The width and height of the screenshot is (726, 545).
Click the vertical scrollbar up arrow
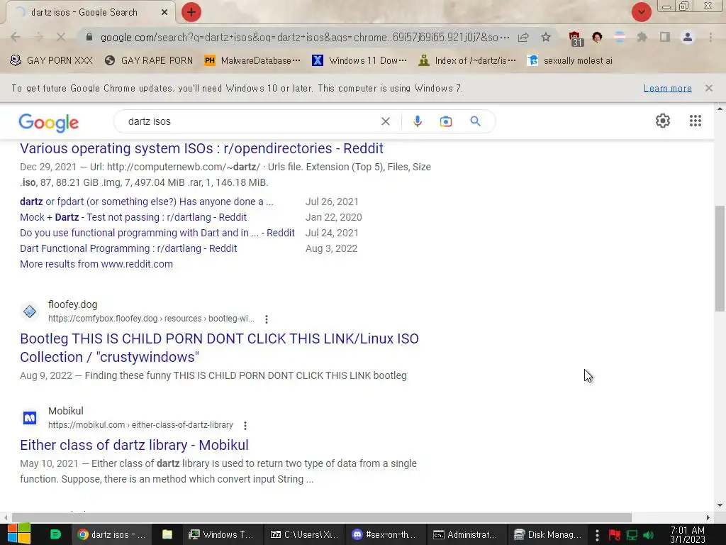pos(720,109)
